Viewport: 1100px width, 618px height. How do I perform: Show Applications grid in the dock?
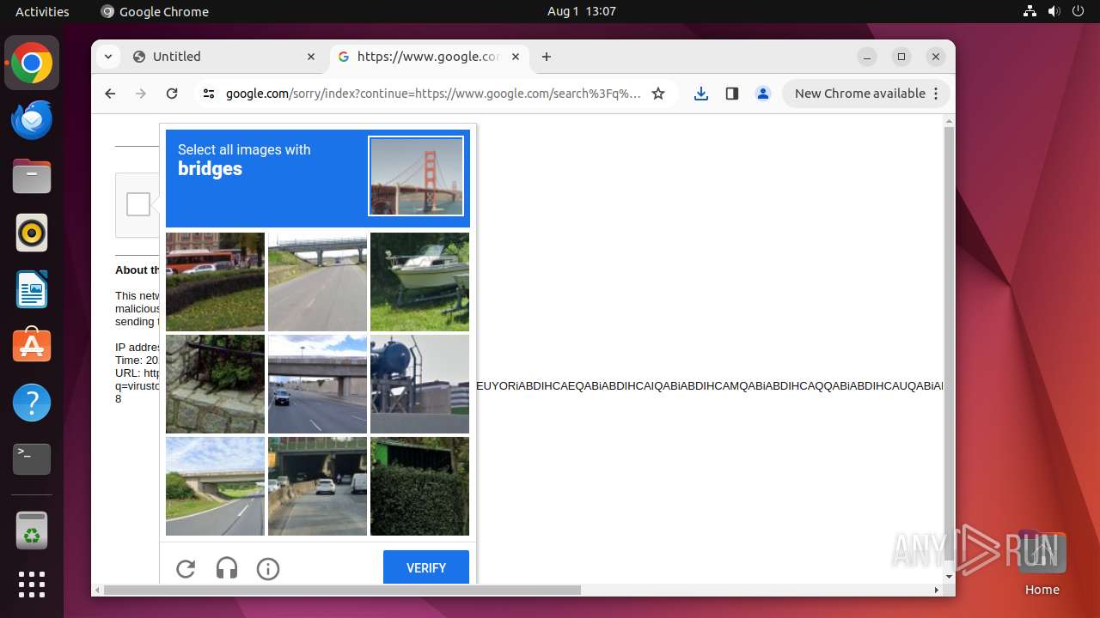(32, 585)
